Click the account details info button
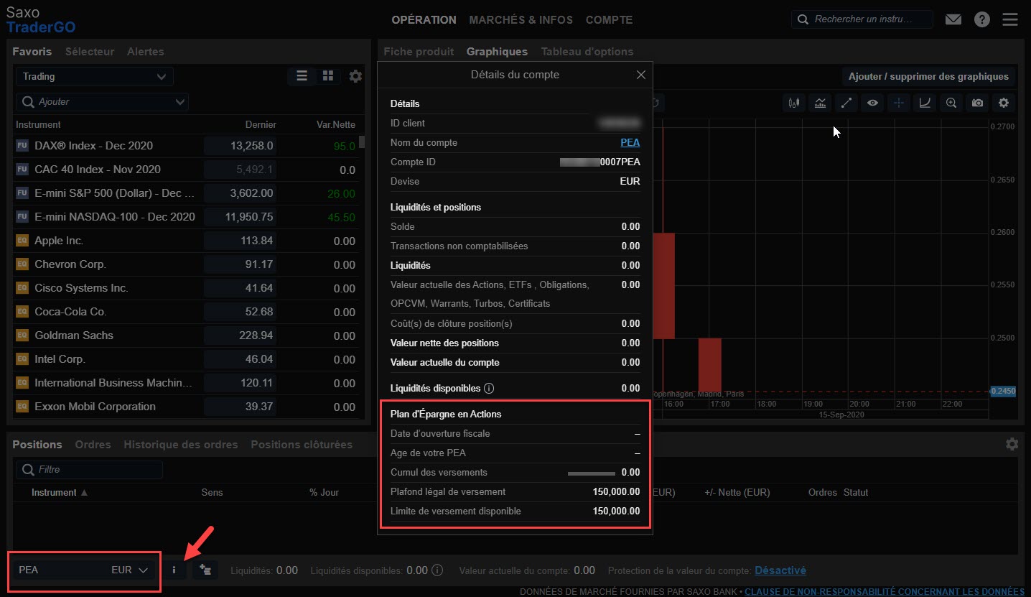 pos(174,570)
